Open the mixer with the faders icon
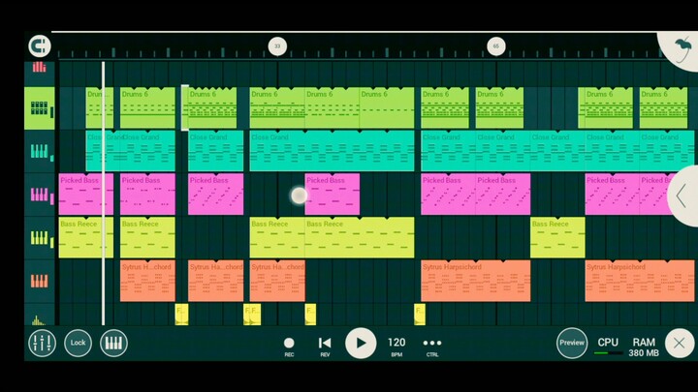Screen dimensions: 698x392 click(42, 343)
